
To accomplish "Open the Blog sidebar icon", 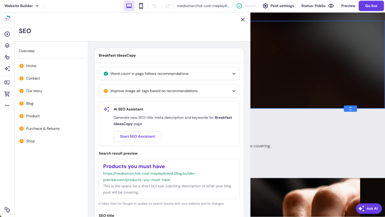I will 7,82.
